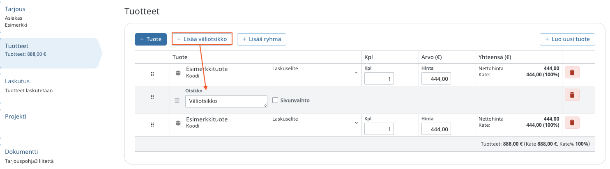Click Lisää ryhmä button
This screenshot has height=169, width=610.
(262, 39)
